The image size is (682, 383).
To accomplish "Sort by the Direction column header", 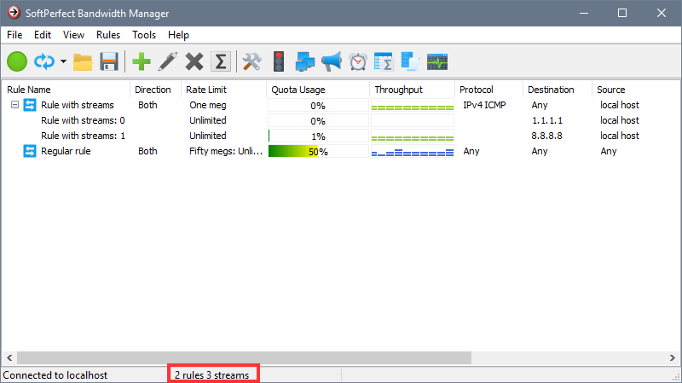I will (x=155, y=90).
